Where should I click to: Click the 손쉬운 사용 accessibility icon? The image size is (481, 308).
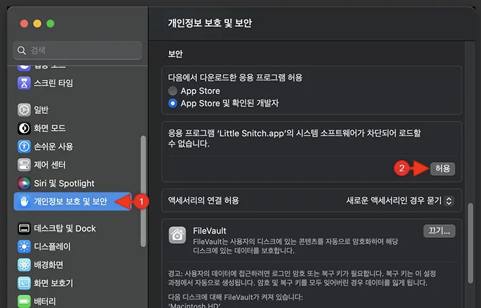click(x=24, y=146)
